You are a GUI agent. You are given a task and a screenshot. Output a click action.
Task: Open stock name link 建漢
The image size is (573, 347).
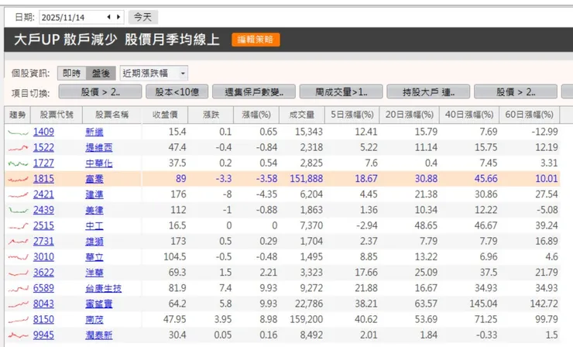94,194
